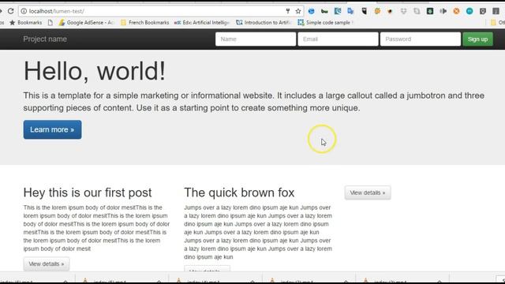Open the dark grey square extension icon

tap(496, 11)
